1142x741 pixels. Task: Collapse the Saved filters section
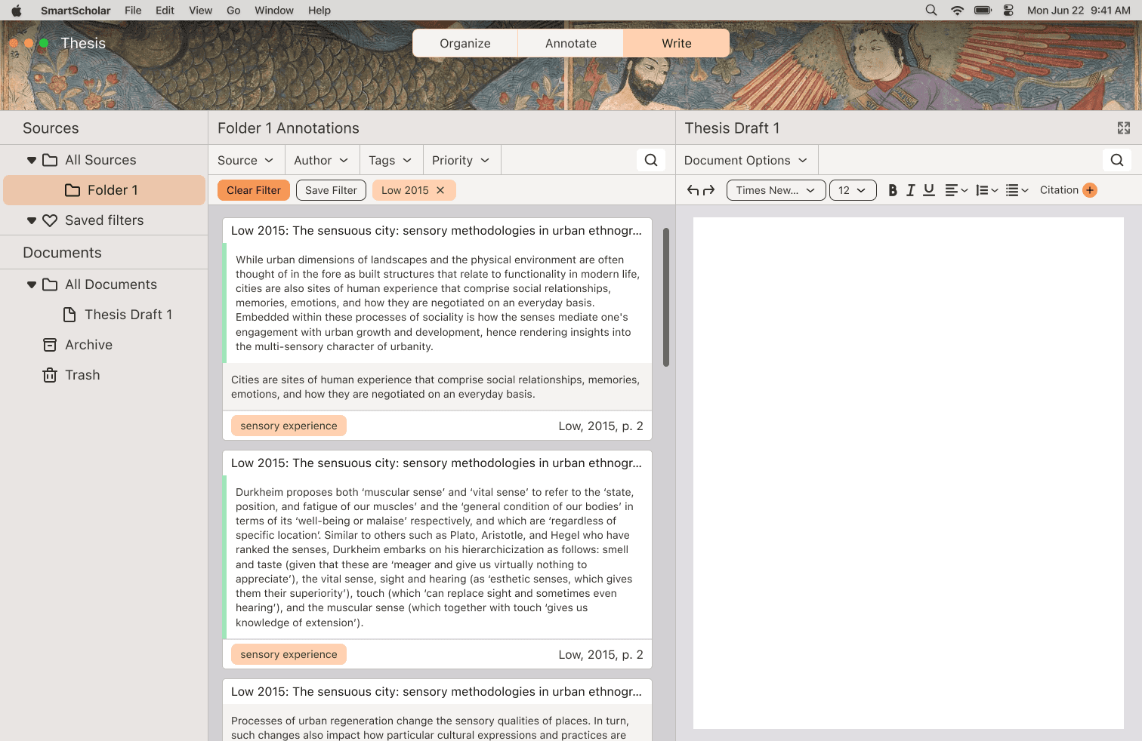[32, 220]
